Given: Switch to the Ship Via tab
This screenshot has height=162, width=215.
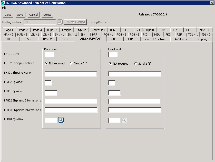Looking at the screenshot, I should [x=81, y=30].
